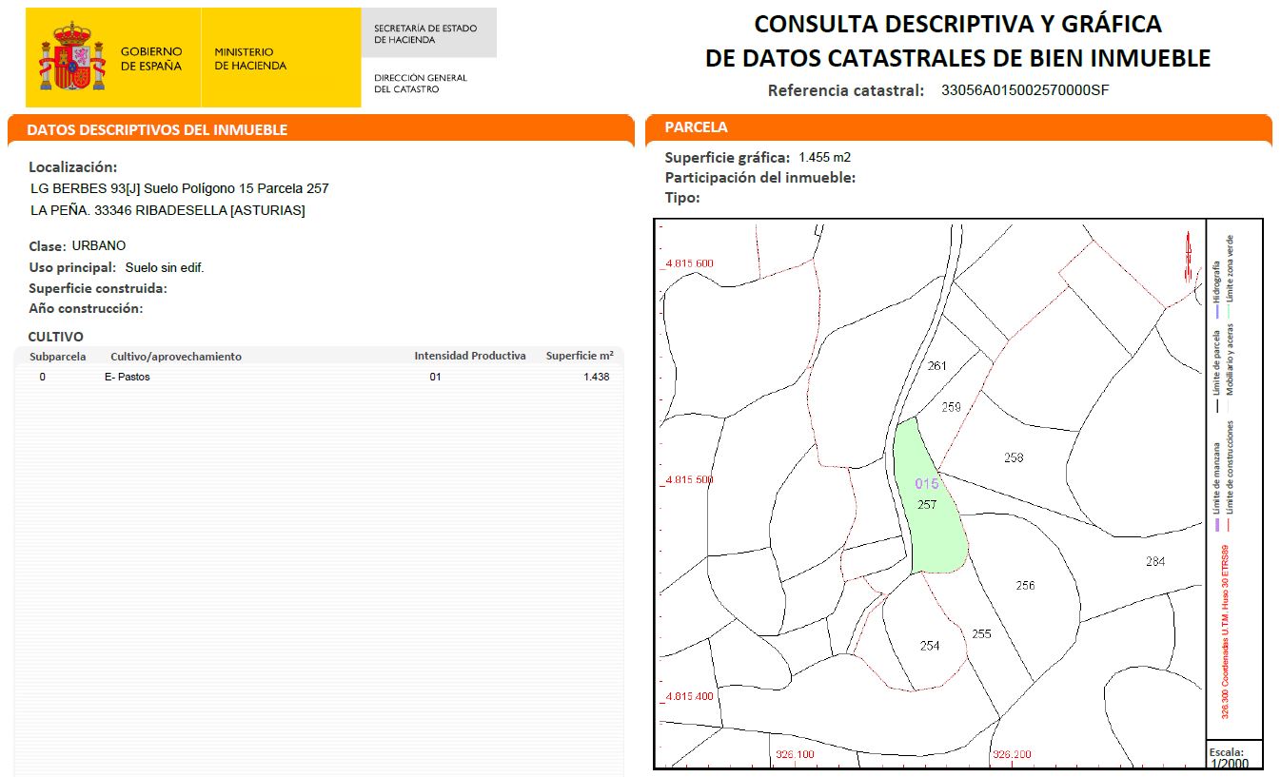Click the Intensidad Productiva column header

pyautogui.click(x=470, y=357)
